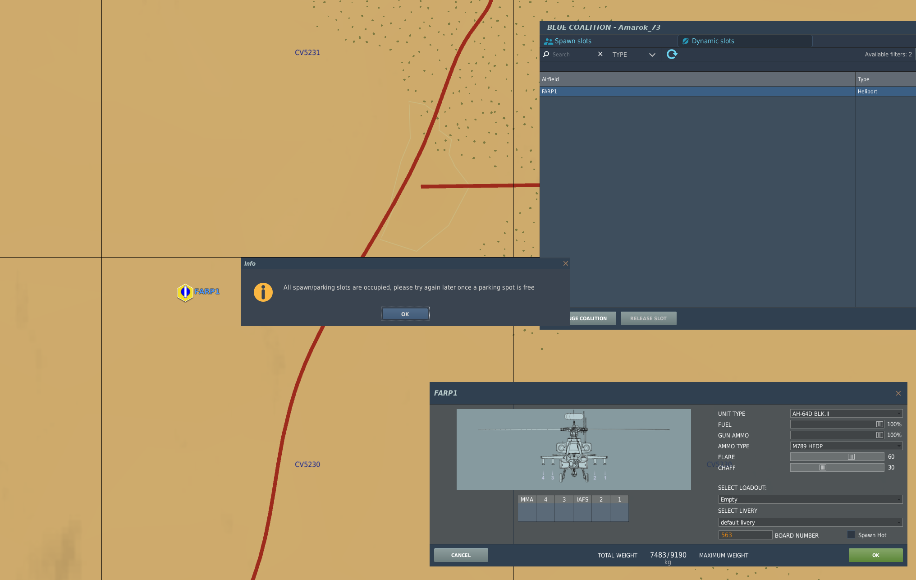Click the Cancel button in FARP1 window
The width and height of the screenshot is (916, 580).
(461, 555)
